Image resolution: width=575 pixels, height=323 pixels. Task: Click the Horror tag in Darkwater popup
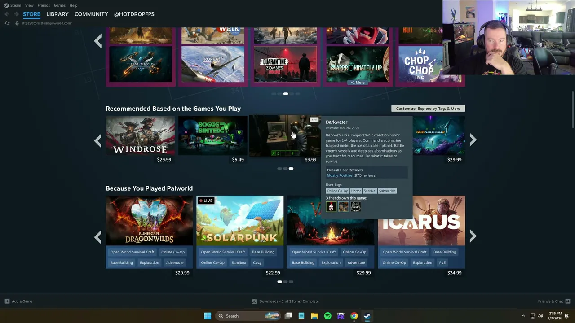[x=356, y=191]
